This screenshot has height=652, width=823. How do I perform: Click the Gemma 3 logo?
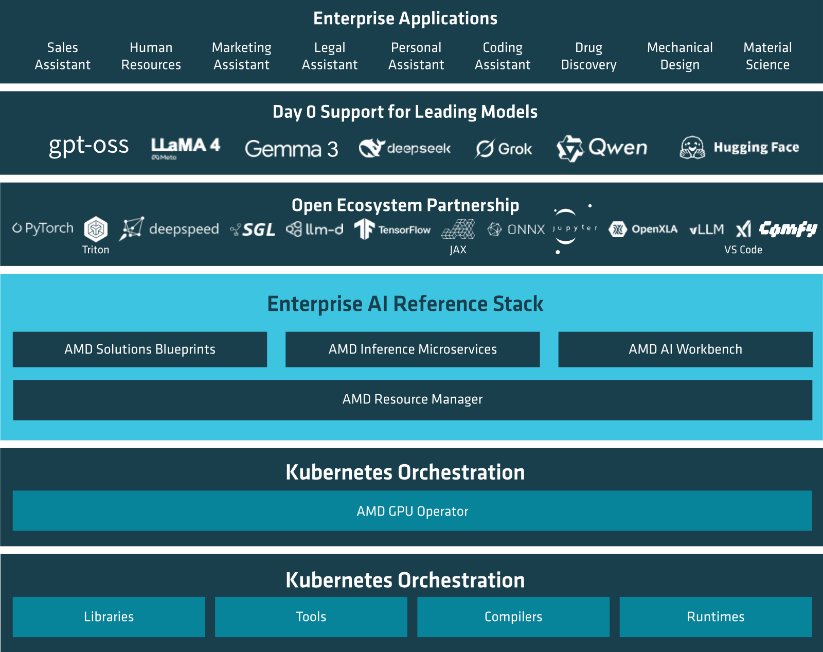point(292,149)
